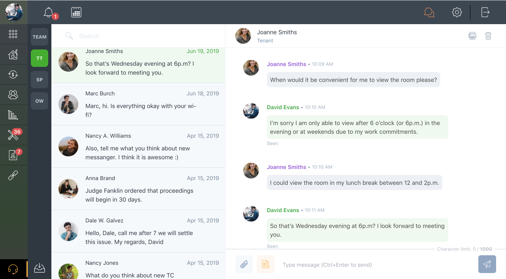
Task: Open contacts icon with 7 notifications badge
Action: point(13,155)
